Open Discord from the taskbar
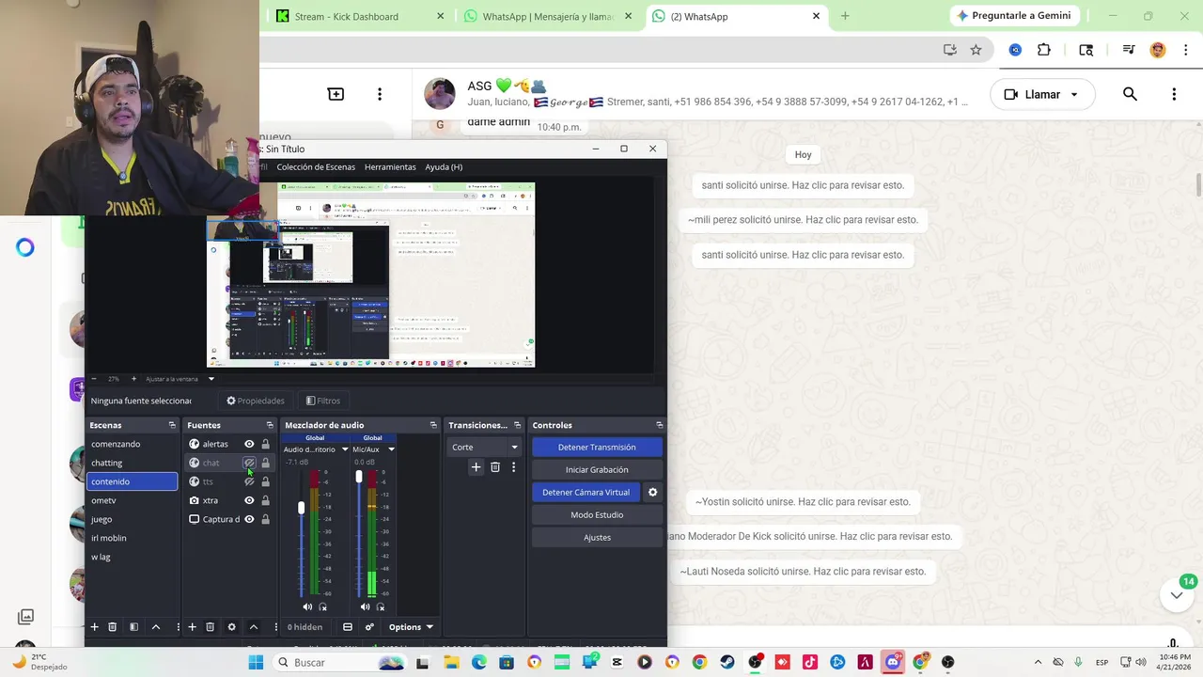Viewport: 1203px width, 677px height. pos(892,662)
